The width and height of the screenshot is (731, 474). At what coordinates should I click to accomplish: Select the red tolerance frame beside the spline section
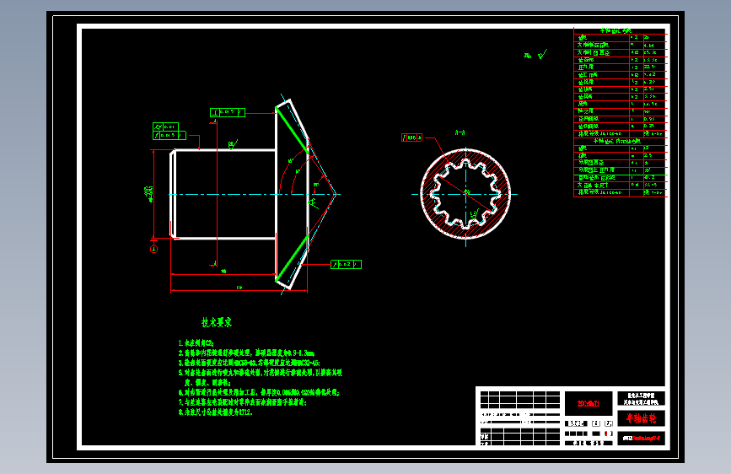coord(411,137)
